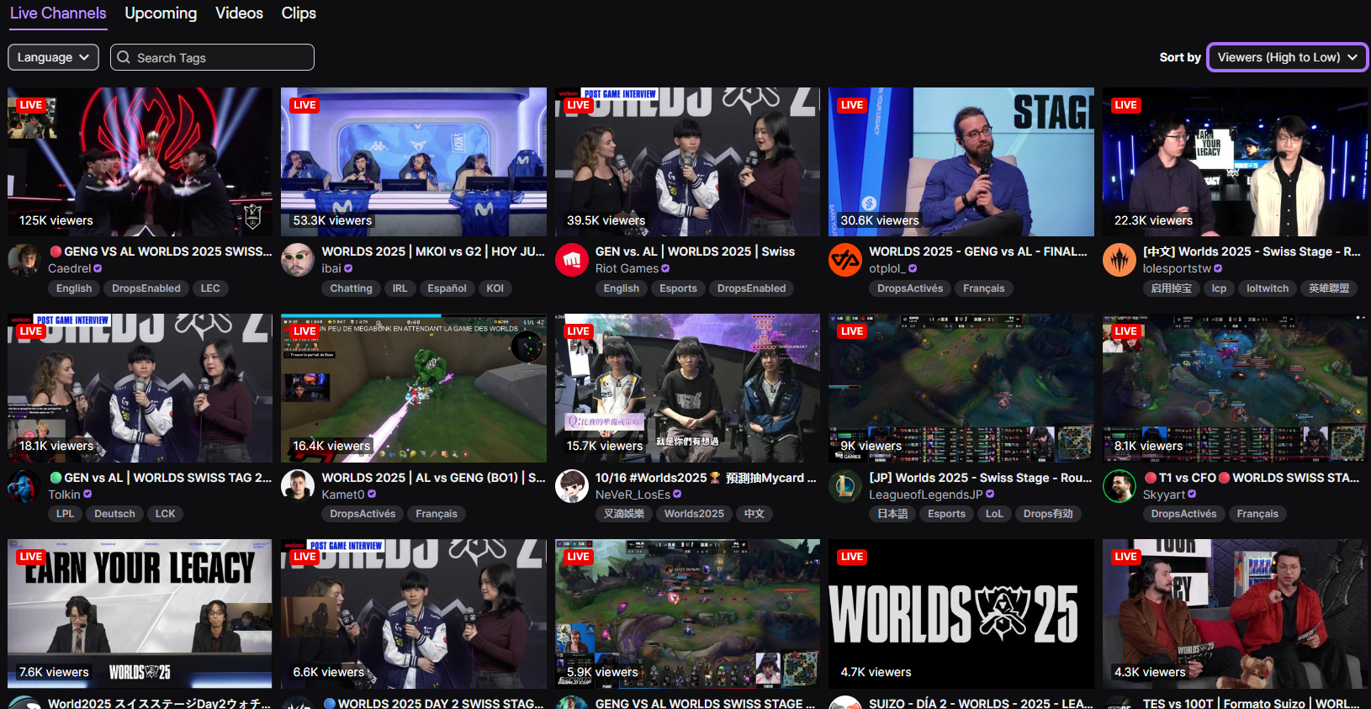The width and height of the screenshot is (1371, 709).
Task: Click verified badge next to Tolkin
Action: 87,495
